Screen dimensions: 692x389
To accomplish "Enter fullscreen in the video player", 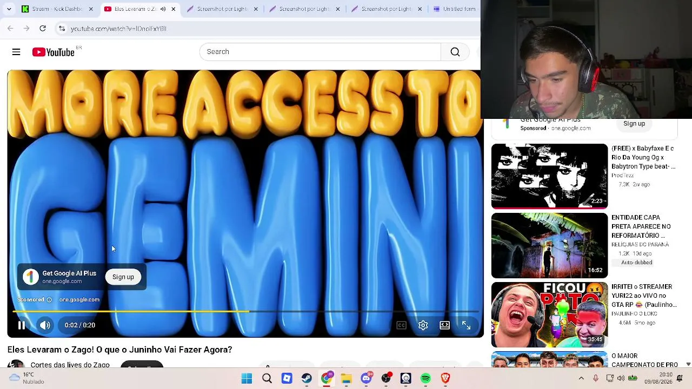I will tap(466, 325).
